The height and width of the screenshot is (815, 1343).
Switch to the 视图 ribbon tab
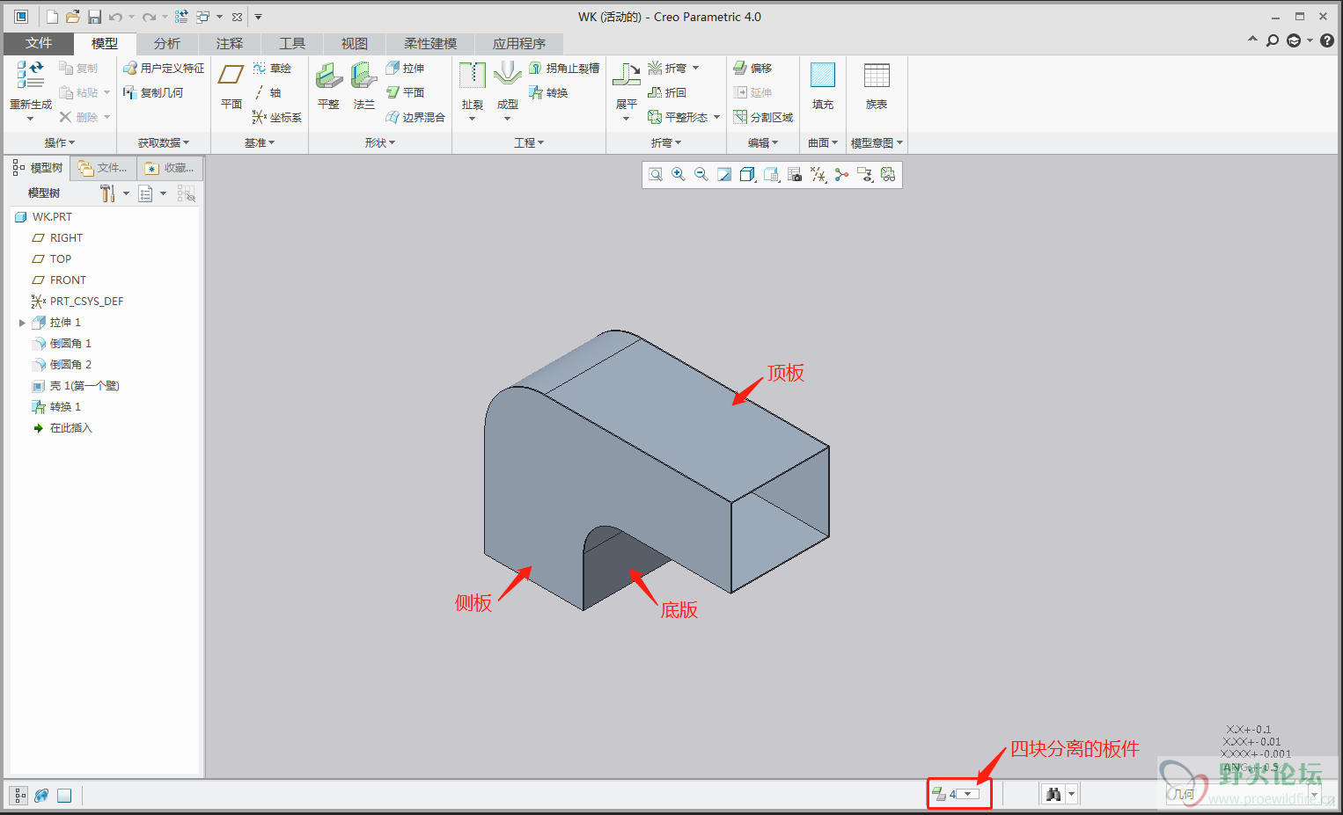[x=354, y=43]
